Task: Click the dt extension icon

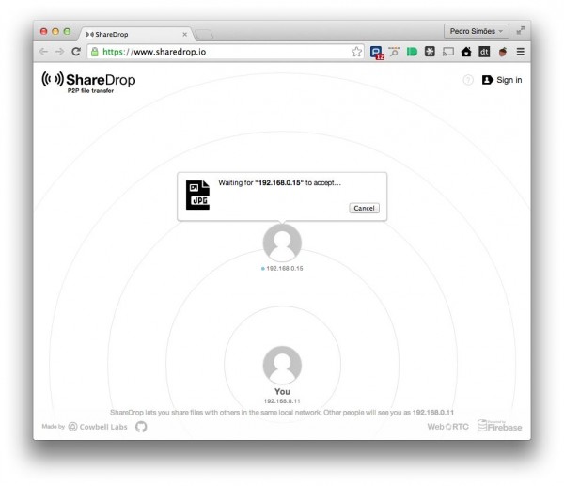Action: pyautogui.click(x=484, y=52)
